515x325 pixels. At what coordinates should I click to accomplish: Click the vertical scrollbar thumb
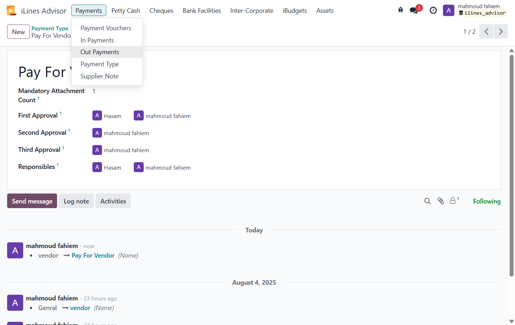click(x=511, y=166)
